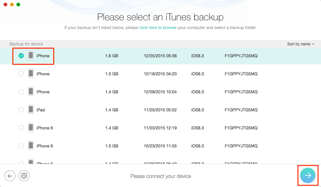This screenshot has height=187, width=321.
Task: Click device icon of 11/03/2015 iPhone 6 backup
Action: coord(31,128)
